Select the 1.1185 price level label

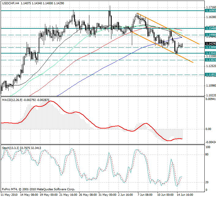210,75
